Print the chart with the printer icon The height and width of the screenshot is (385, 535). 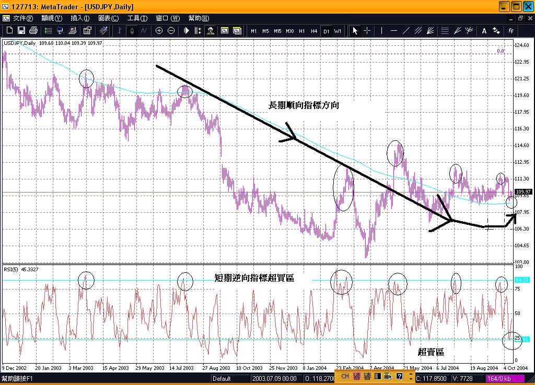point(33,31)
